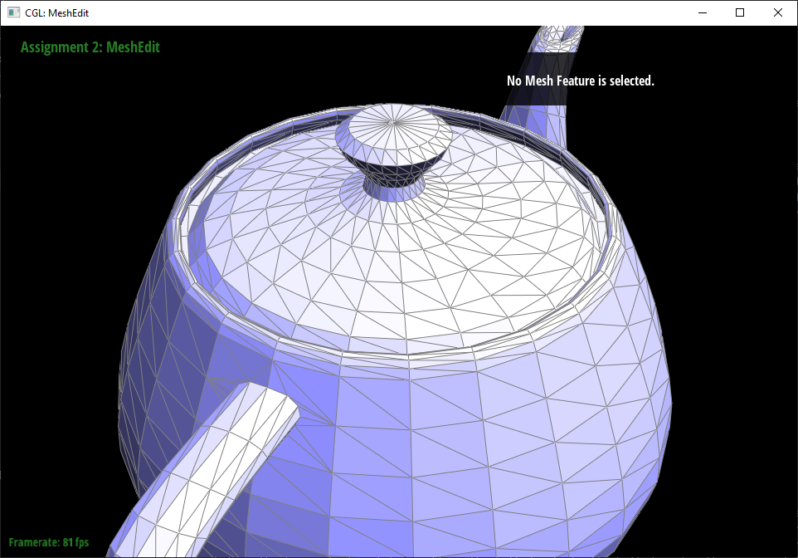Click the "CGL: MeshEdit" title bar text
Viewport: 798px width, 558px height.
coord(56,12)
